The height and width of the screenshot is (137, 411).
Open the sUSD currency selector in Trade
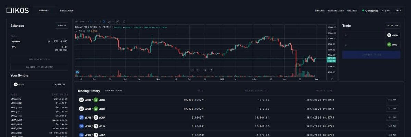tap(392, 35)
